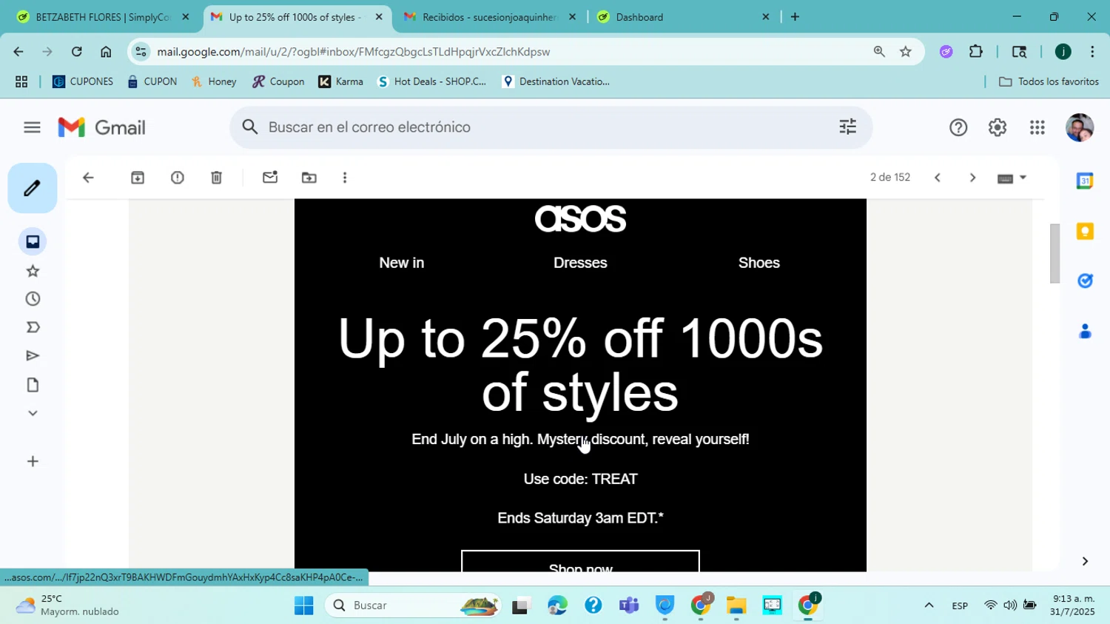
Task: Open Google account profile picture
Action: click(x=1080, y=127)
